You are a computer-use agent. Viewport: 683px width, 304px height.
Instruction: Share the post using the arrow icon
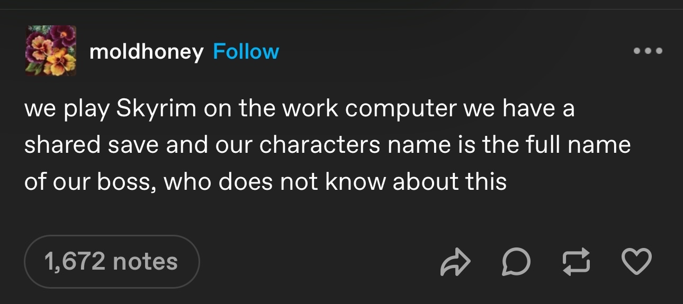(x=455, y=262)
